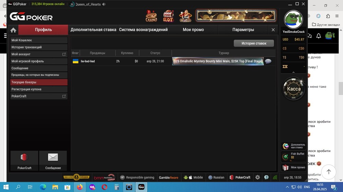Switch to the Профиль tab
The image size is (343, 192).
[x=43, y=30]
